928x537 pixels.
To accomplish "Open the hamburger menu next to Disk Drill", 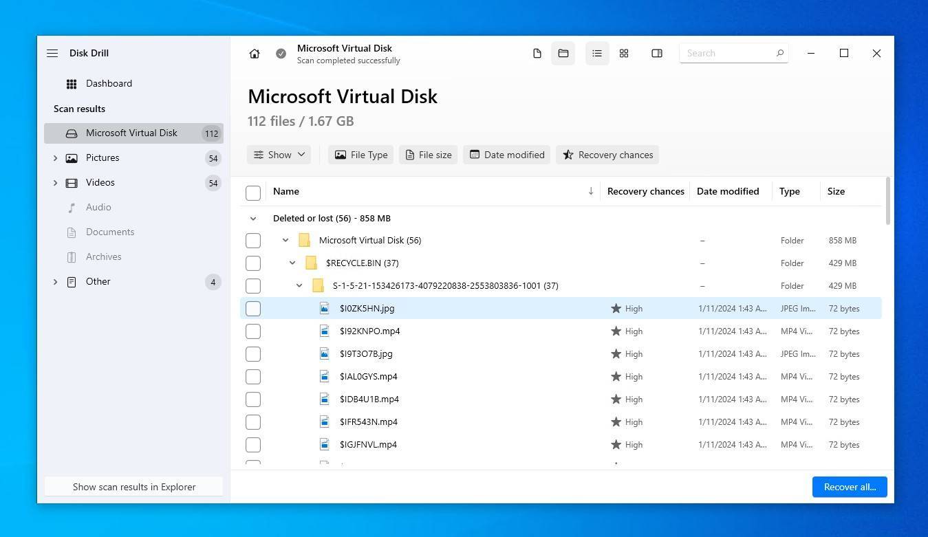I will point(52,53).
